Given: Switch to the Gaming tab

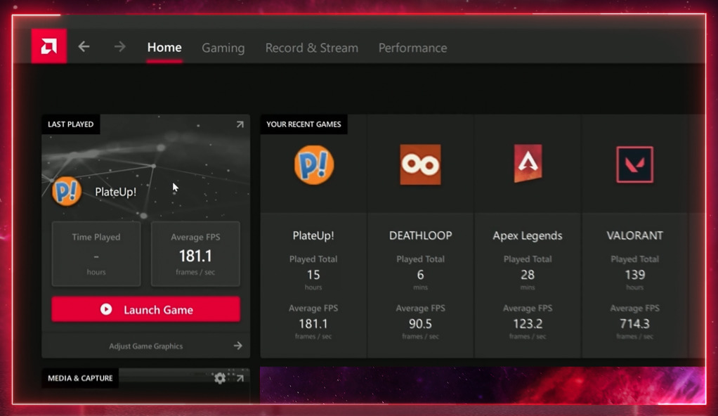Looking at the screenshot, I should 223,48.
